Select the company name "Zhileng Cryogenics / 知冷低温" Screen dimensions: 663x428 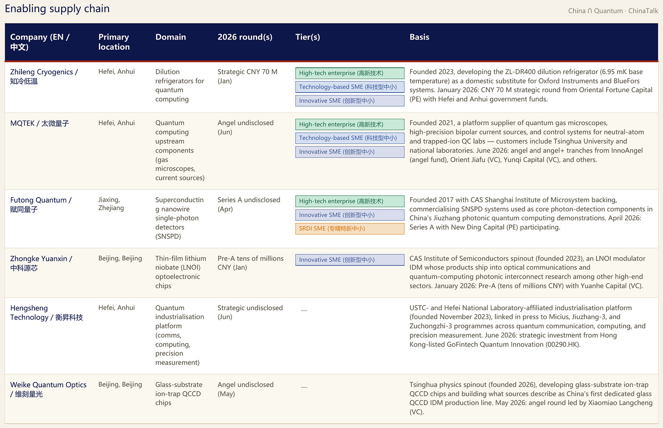pos(44,76)
